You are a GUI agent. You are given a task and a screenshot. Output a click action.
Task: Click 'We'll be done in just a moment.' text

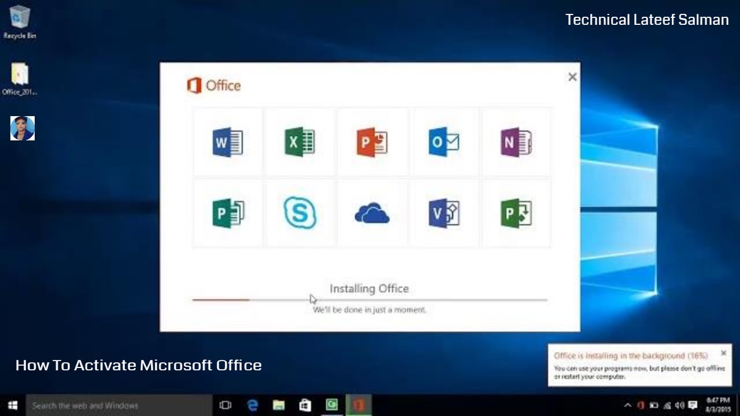(369, 310)
